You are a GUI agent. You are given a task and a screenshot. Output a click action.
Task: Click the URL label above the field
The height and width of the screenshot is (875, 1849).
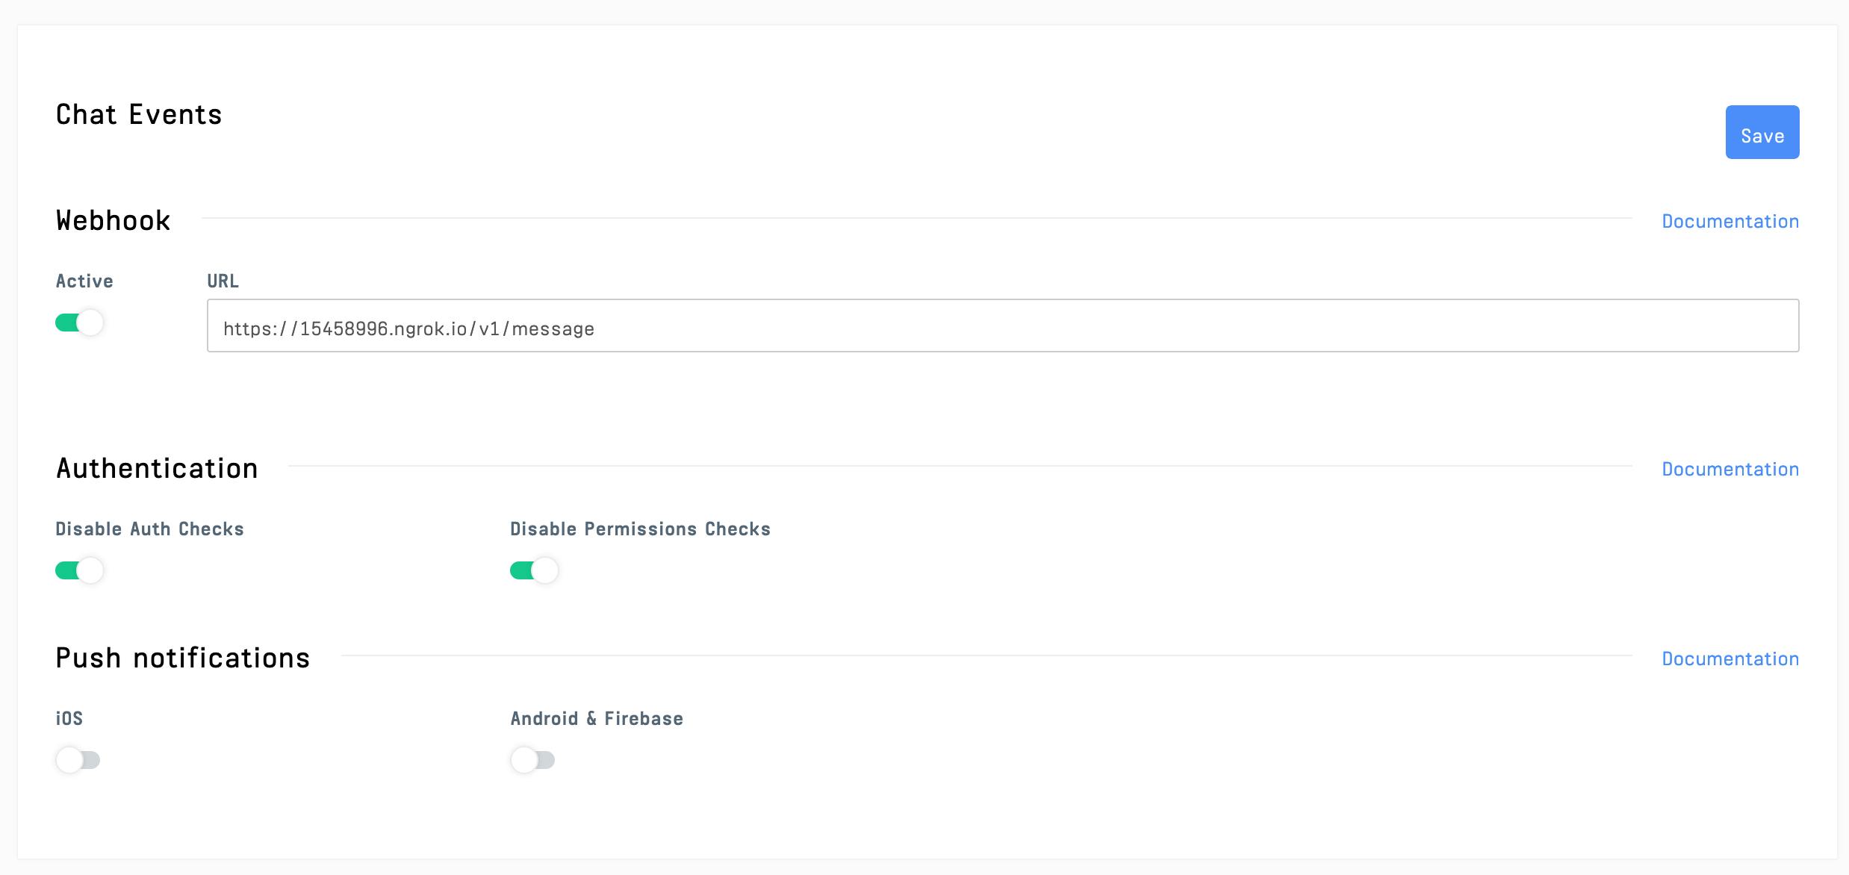point(223,281)
